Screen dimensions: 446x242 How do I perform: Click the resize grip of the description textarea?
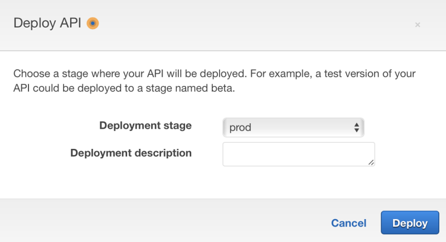click(x=371, y=162)
